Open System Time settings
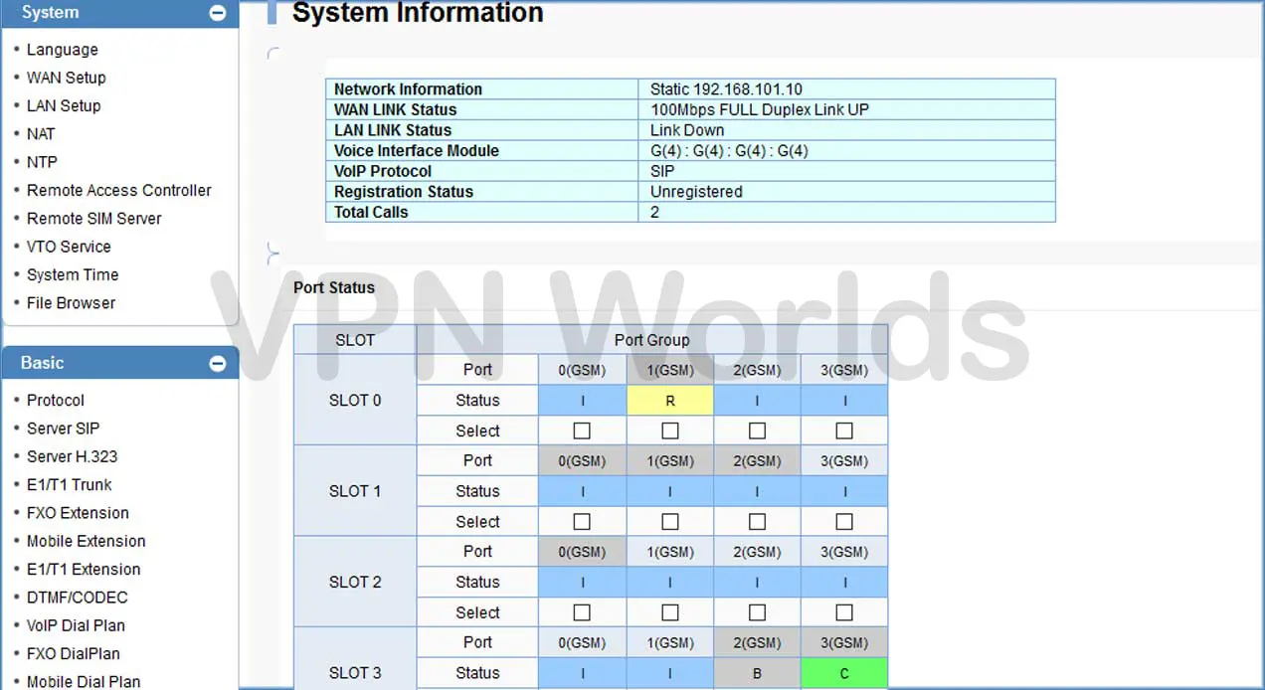This screenshot has height=690, width=1265. (72, 274)
